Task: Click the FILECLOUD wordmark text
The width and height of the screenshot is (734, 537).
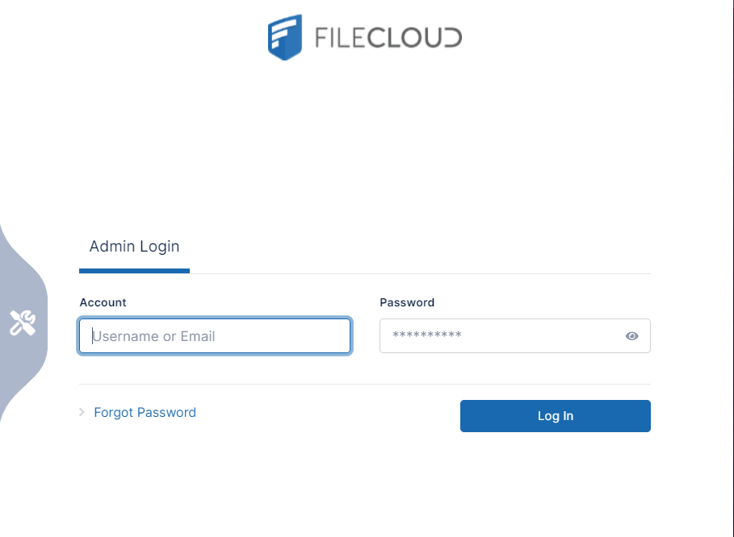Action: 388,38
